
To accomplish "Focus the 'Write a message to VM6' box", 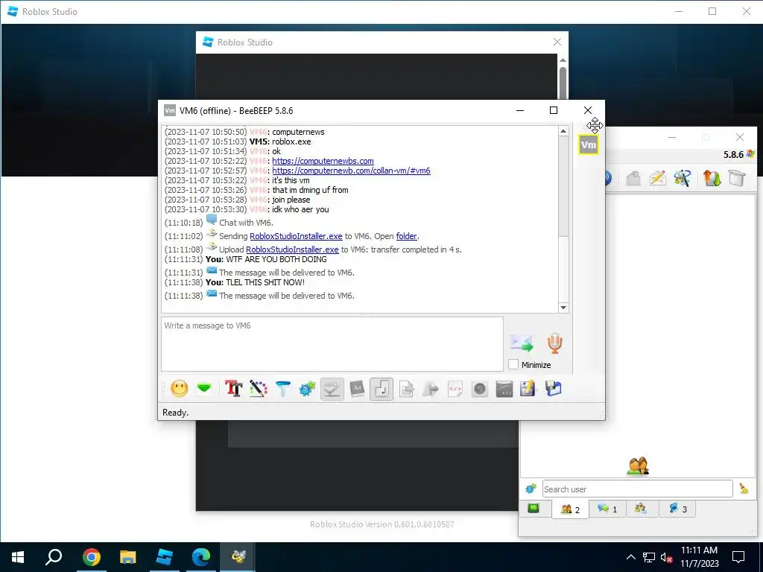I will (332, 344).
